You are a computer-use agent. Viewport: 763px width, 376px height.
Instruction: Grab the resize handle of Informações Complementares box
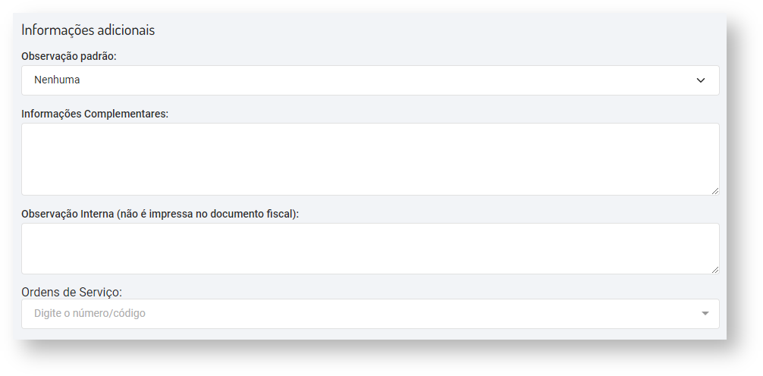(714, 190)
